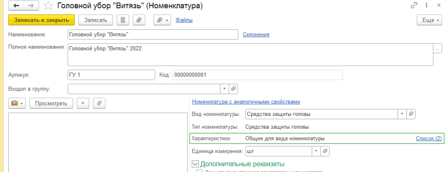Open the camera image menu button
The height and width of the screenshot is (172, 445).
[x=17, y=103]
